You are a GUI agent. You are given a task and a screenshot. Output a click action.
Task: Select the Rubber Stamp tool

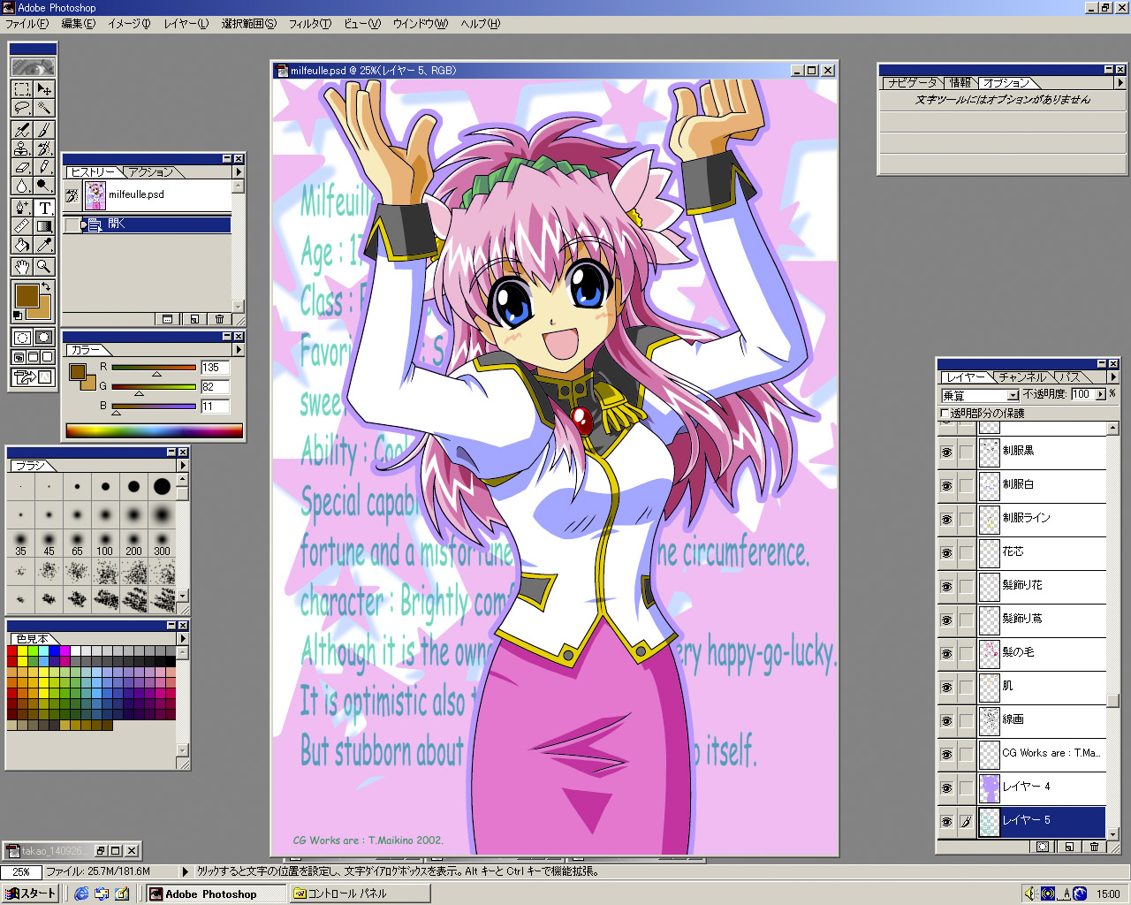point(22,148)
